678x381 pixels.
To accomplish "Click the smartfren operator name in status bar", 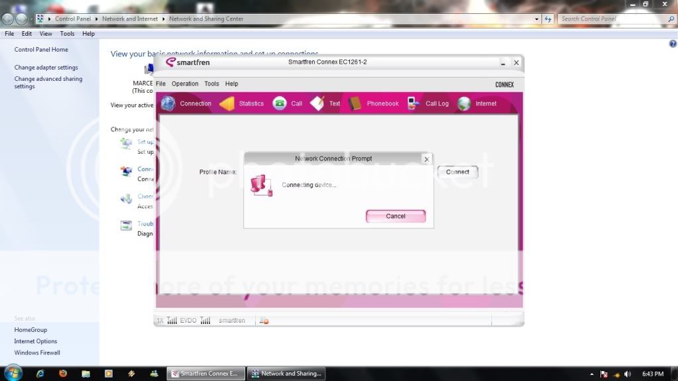I will pyautogui.click(x=232, y=321).
